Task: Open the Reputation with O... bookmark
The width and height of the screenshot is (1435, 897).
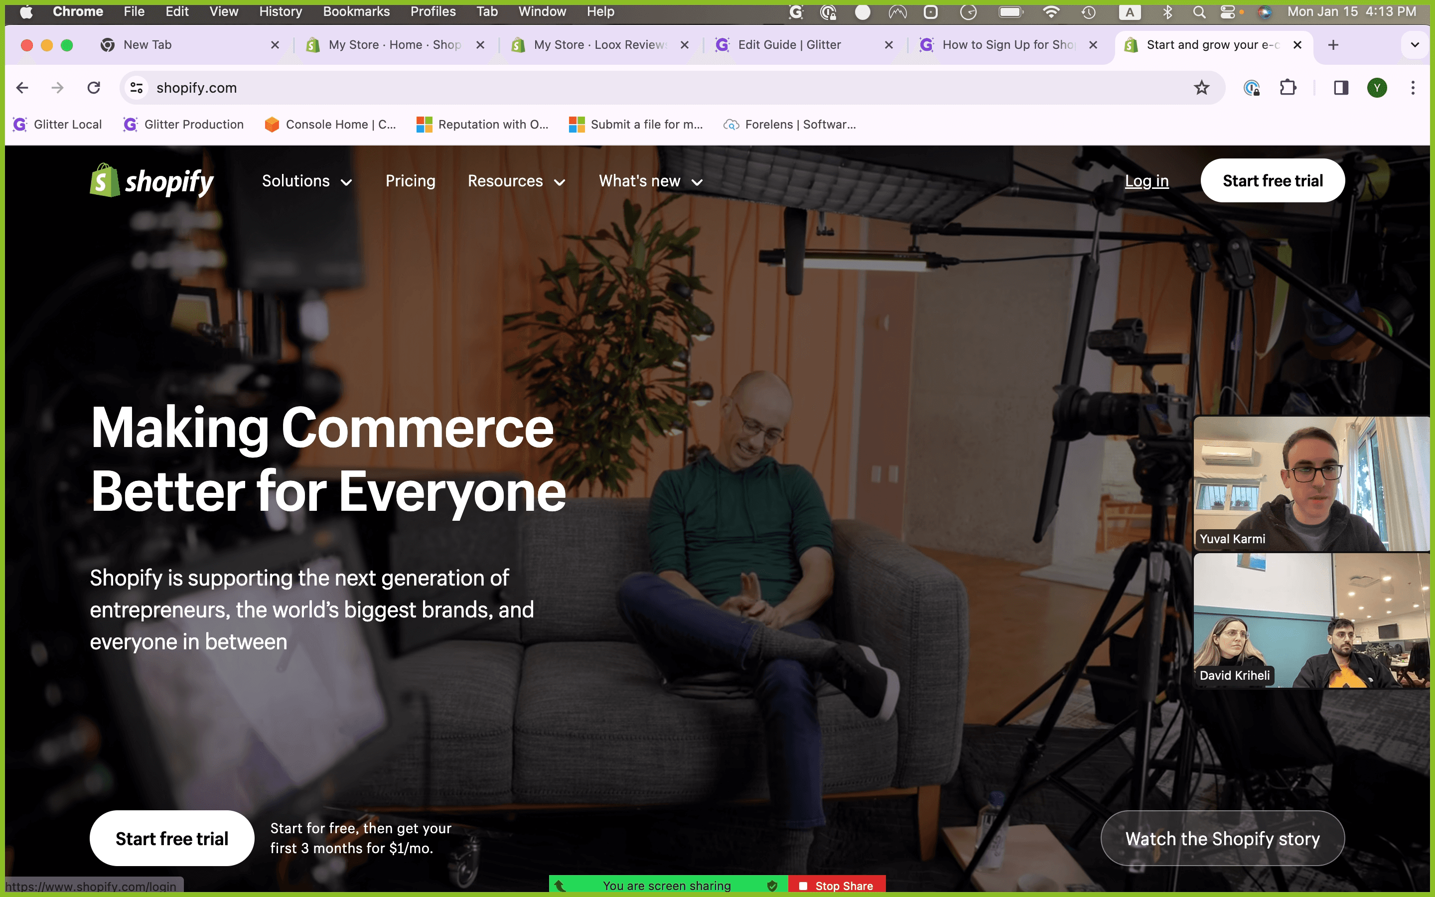Action: pyautogui.click(x=483, y=125)
